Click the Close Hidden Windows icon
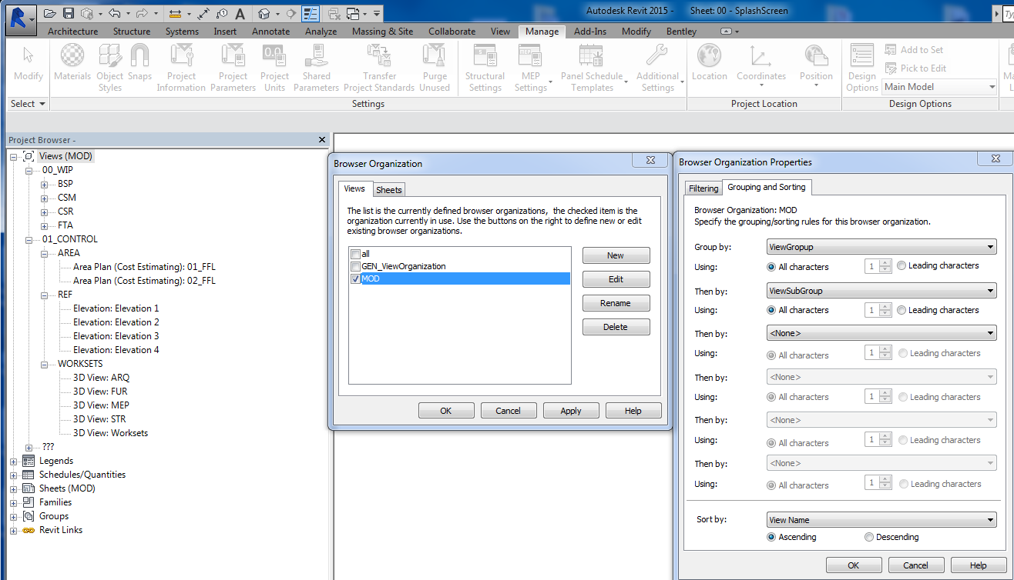 [334, 14]
